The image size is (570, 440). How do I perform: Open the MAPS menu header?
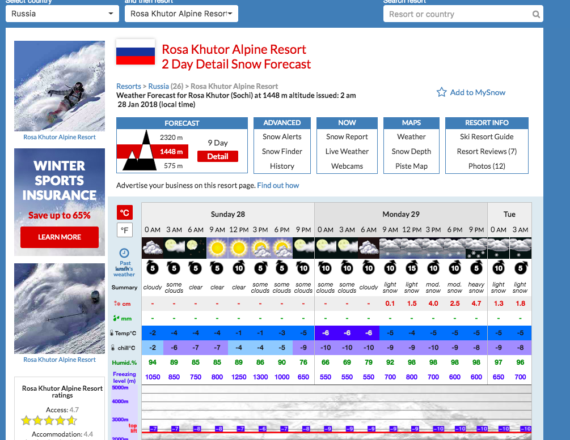click(x=412, y=123)
